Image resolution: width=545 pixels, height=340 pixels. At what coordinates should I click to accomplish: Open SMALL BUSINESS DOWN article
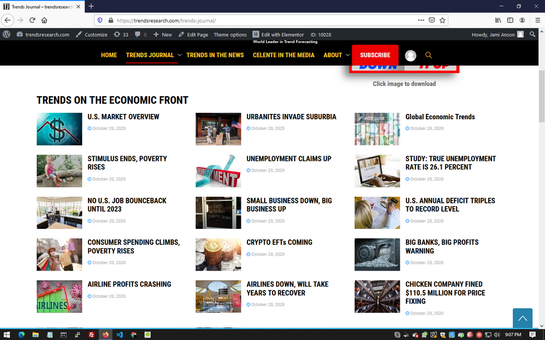pyautogui.click(x=289, y=205)
